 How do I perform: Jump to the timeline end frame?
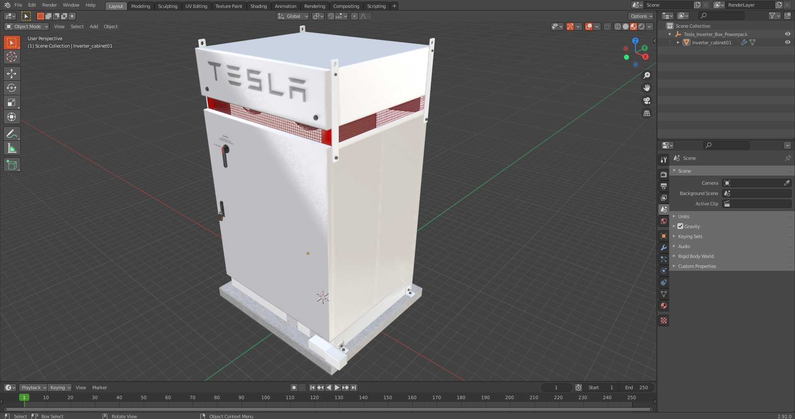[354, 388]
